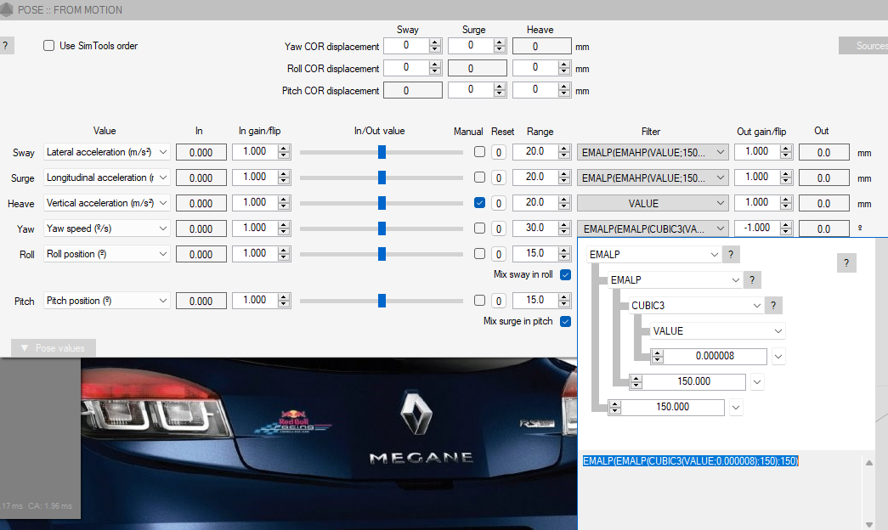Disable Mix surge in pitch
The image size is (888, 530).
[565, 321]
